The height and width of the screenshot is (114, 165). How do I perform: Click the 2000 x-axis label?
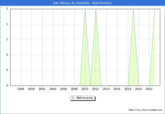click(x=31, y=89)
